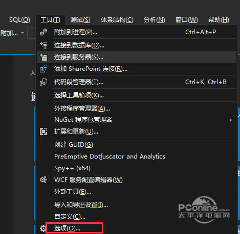Click the SharePoint connection icon
The height and width of the screenshot is (234, 240).
coord(43,69)
